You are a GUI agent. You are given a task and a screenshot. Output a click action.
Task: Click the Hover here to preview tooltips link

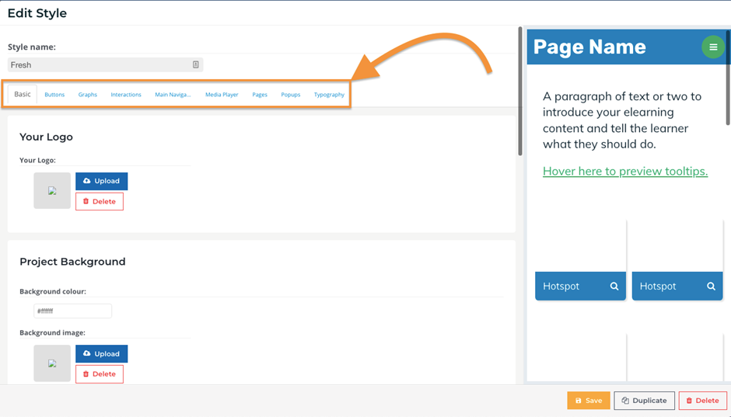click(625, 172)
